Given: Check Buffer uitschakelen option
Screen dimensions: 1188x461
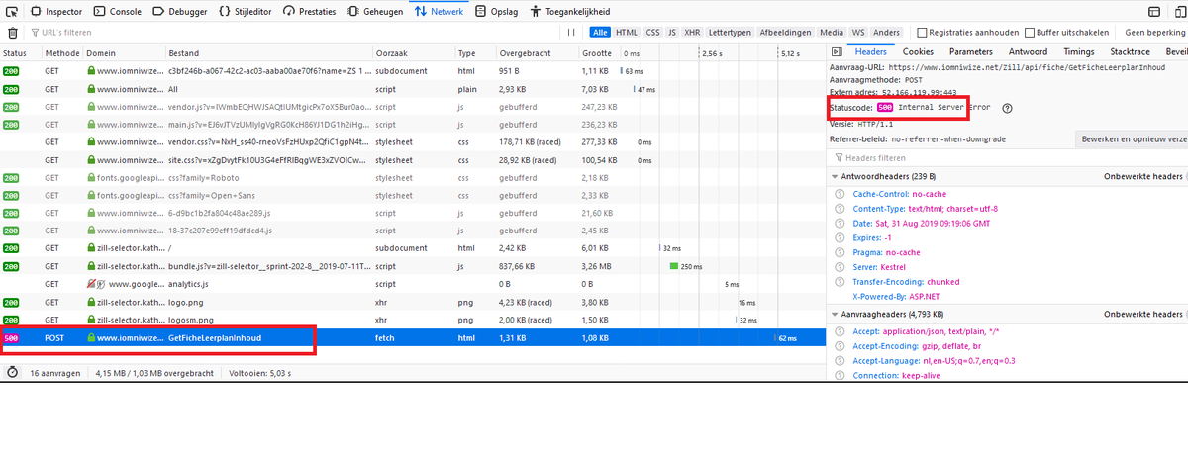Looking at the screenshot, I should pos(1030,33).
